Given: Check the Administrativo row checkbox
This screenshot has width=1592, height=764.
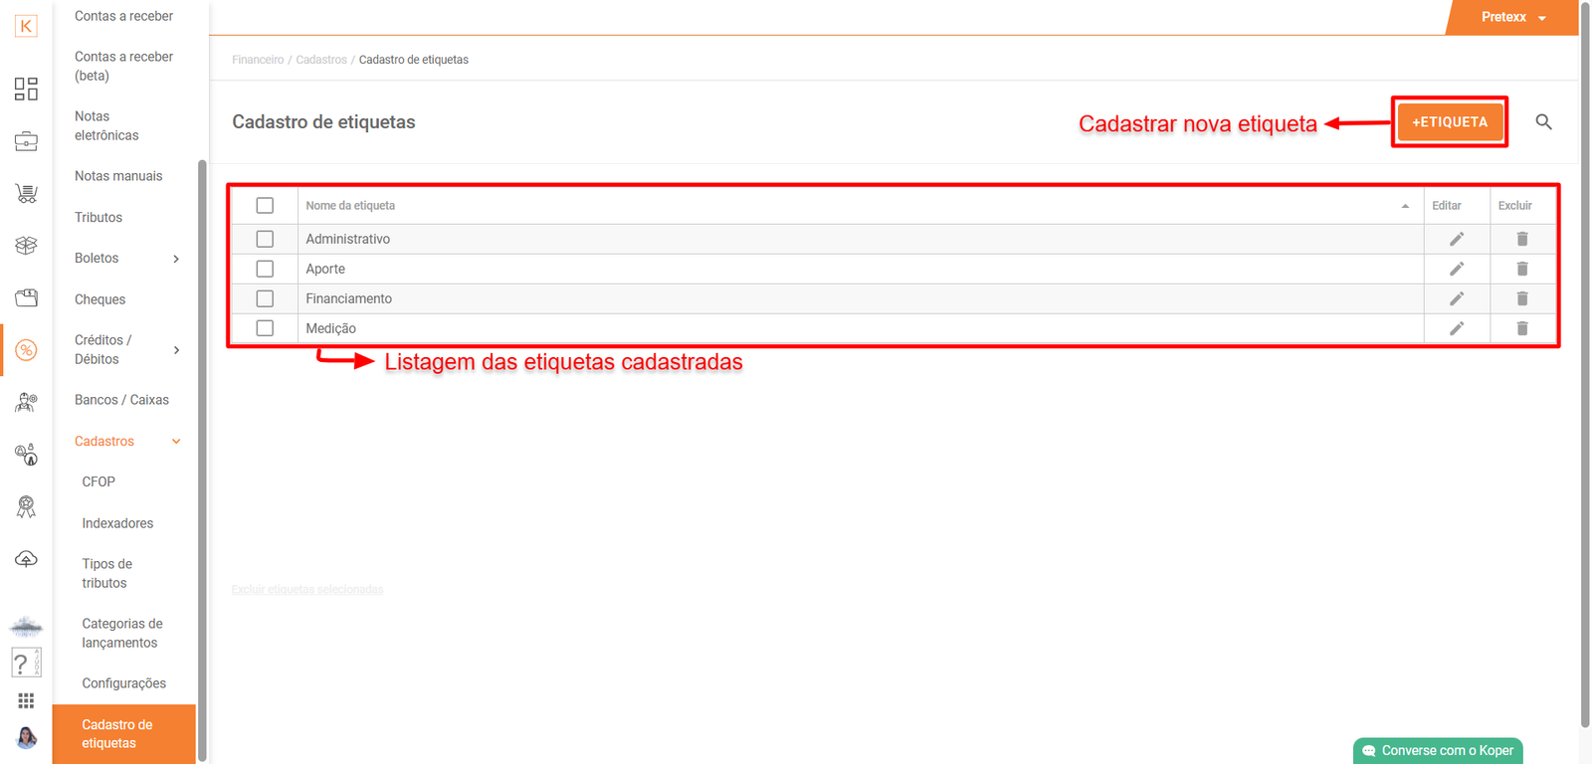Looking at the screenshot, I should 265,239.
